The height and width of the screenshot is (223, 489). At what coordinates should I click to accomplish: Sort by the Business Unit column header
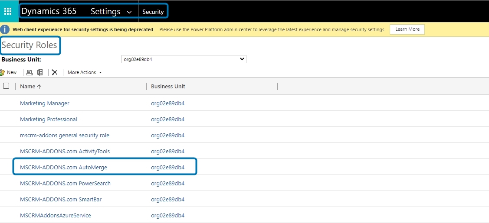[x=168, y=87]
